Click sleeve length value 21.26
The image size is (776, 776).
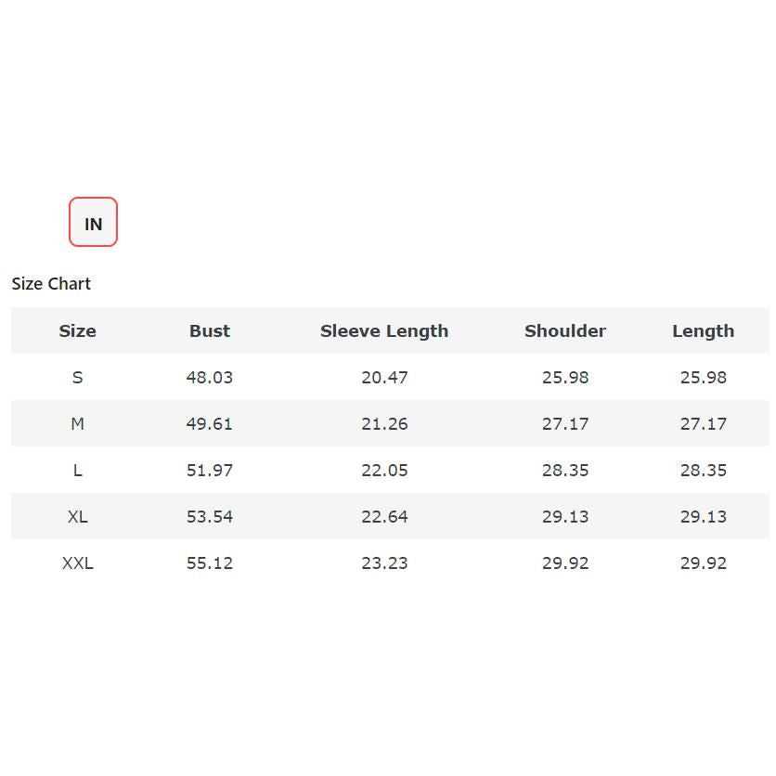tap(384, 423)
